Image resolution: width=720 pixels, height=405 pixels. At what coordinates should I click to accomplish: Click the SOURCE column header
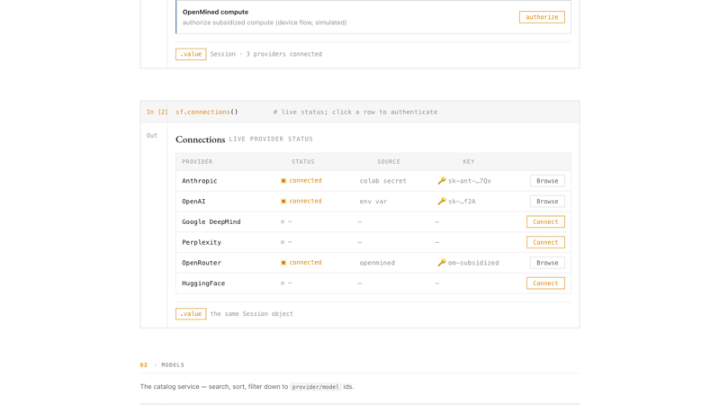tap(389, 162)
